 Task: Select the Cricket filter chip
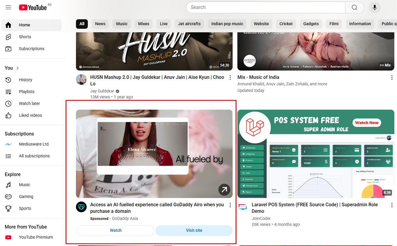click(x=286, y=24)
